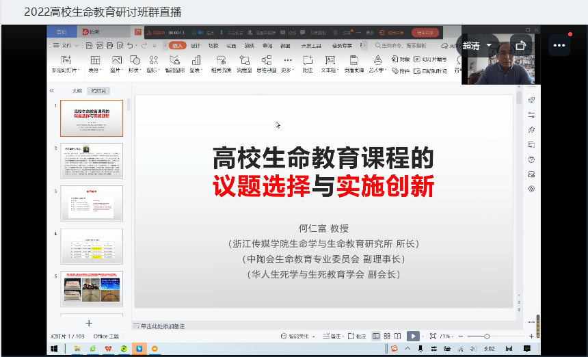
Task: Click the slide sorter grid view icon
Action: (387, 336)
